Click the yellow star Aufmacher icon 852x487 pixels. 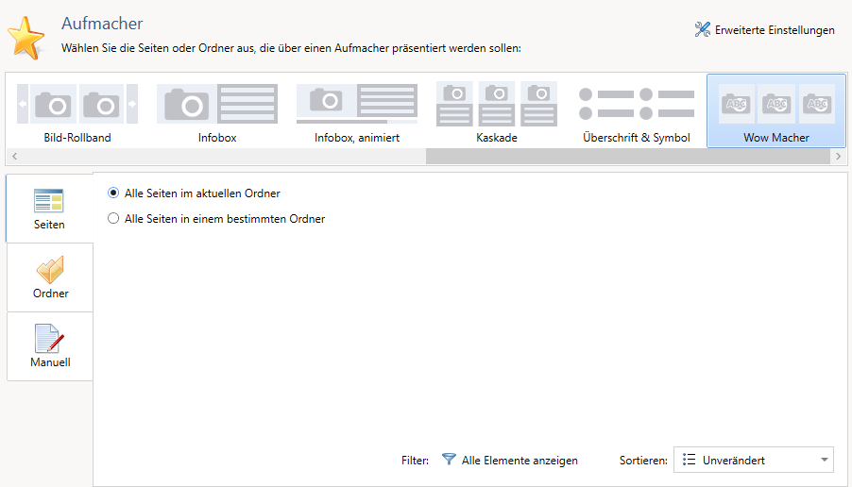(26, 38)
